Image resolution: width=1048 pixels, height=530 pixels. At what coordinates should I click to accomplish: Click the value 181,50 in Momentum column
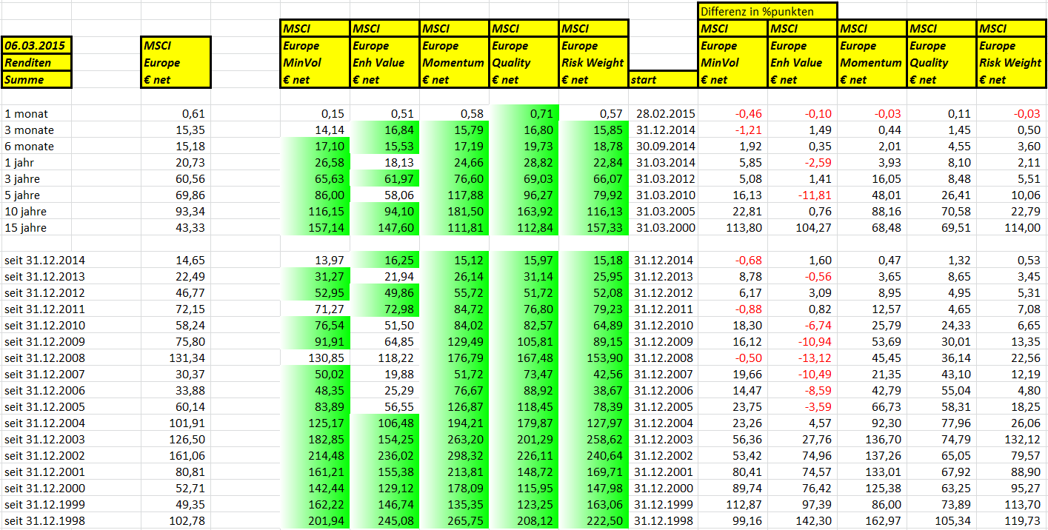coord(454,212)
